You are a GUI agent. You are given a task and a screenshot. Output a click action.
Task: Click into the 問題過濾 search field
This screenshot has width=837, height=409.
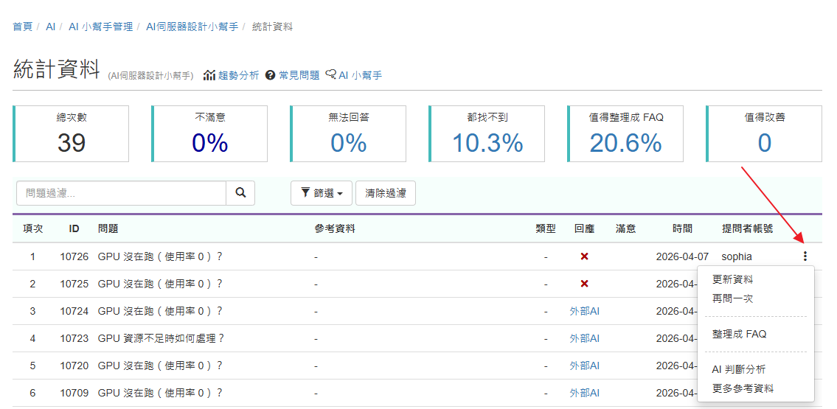click(121, 193)
